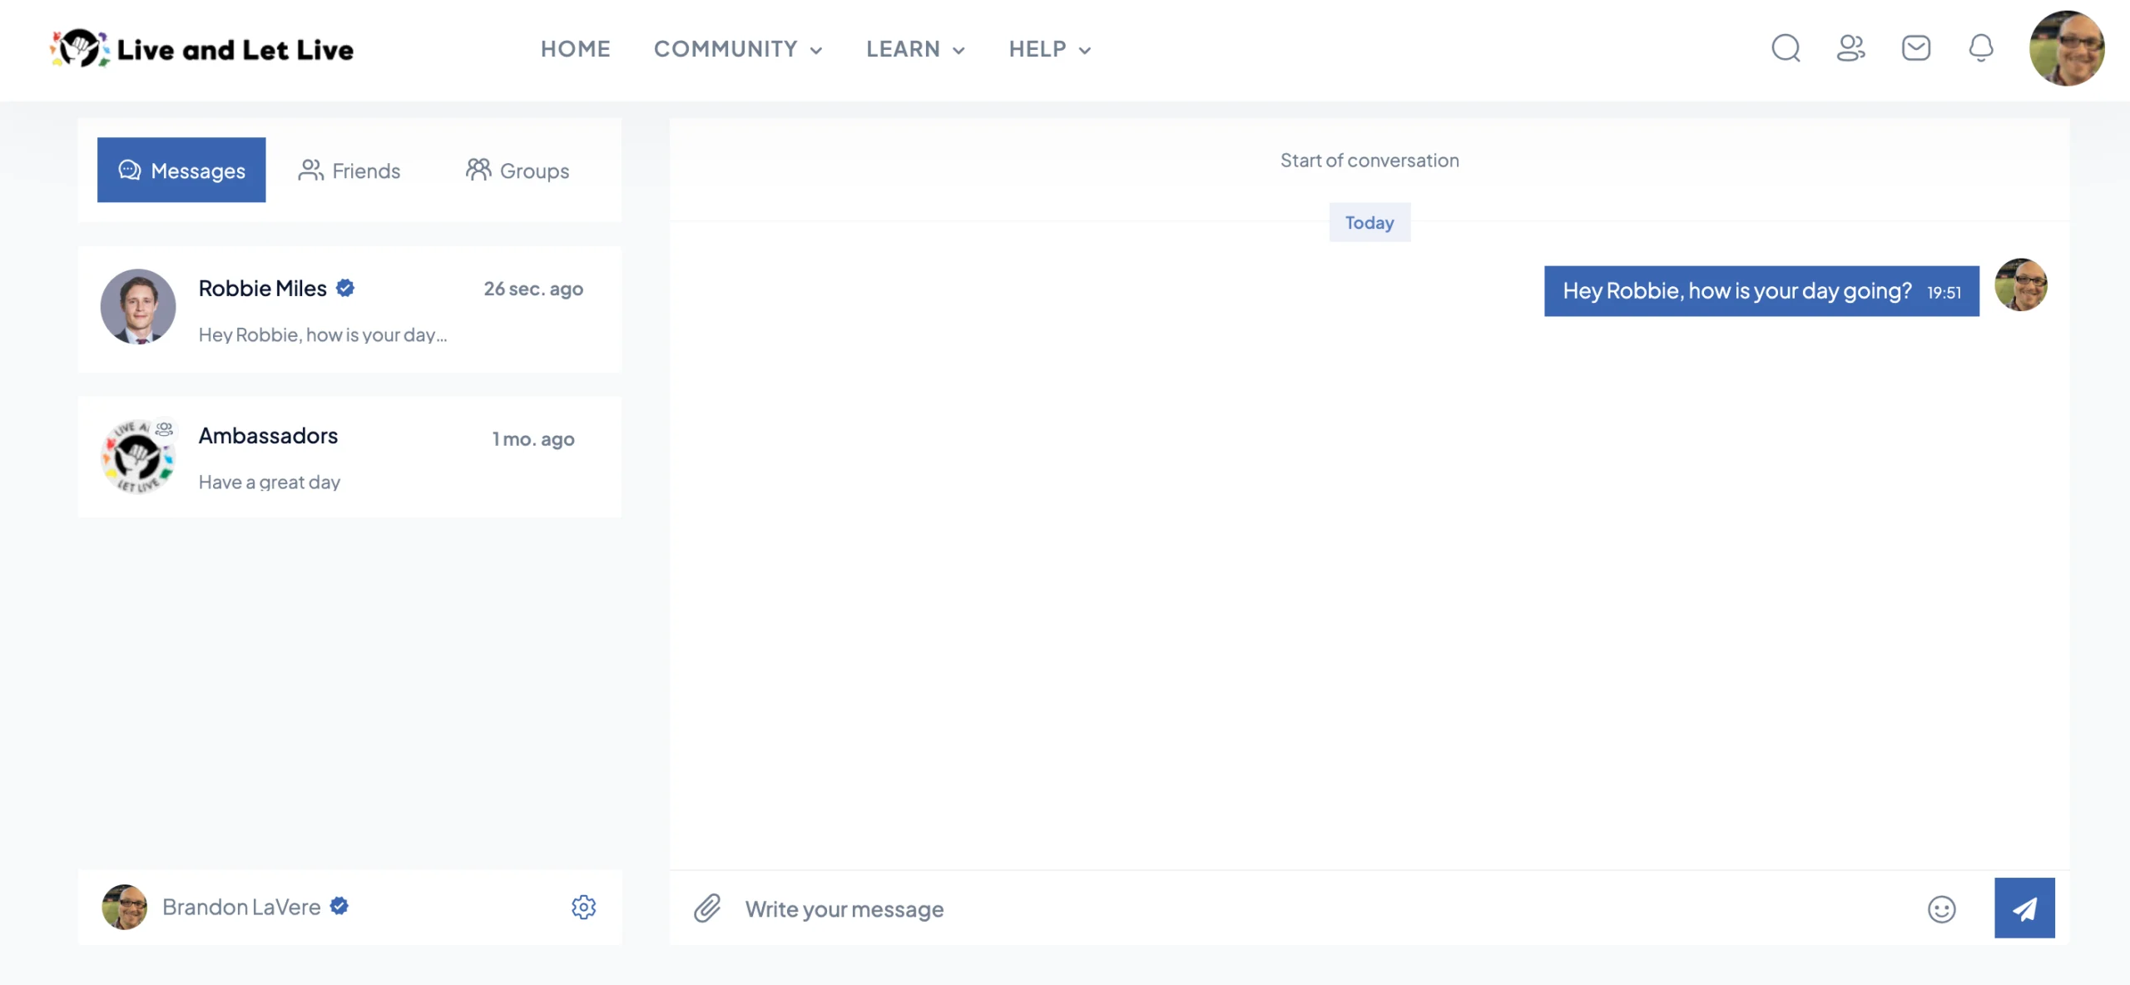Open the friends icon in header
Viewport: 2130px width, 985px height.
click(x=1850, y=48)
